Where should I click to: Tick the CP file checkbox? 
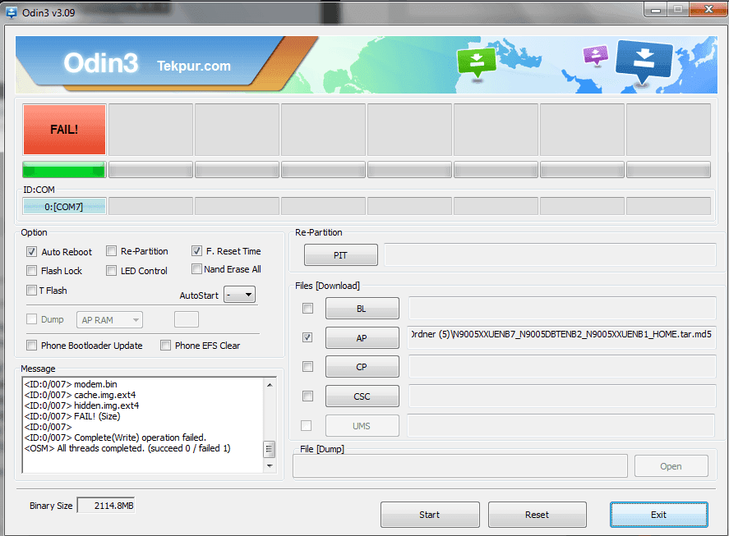[x=307, y=366]
